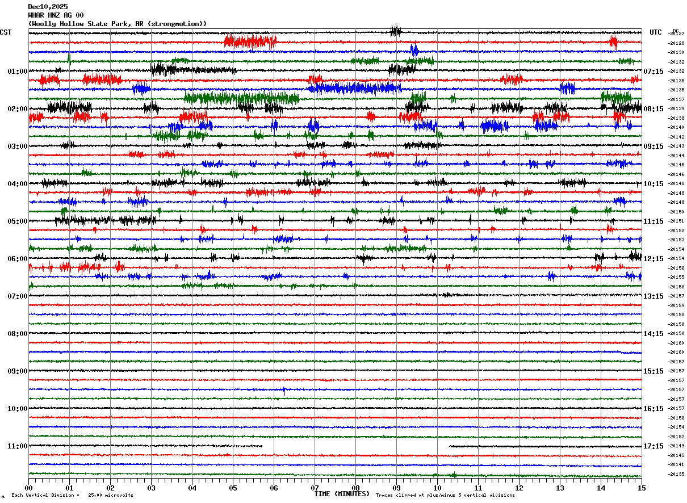
Task: Click minute 10 on the time axis
Action: [x=437, y=488]
